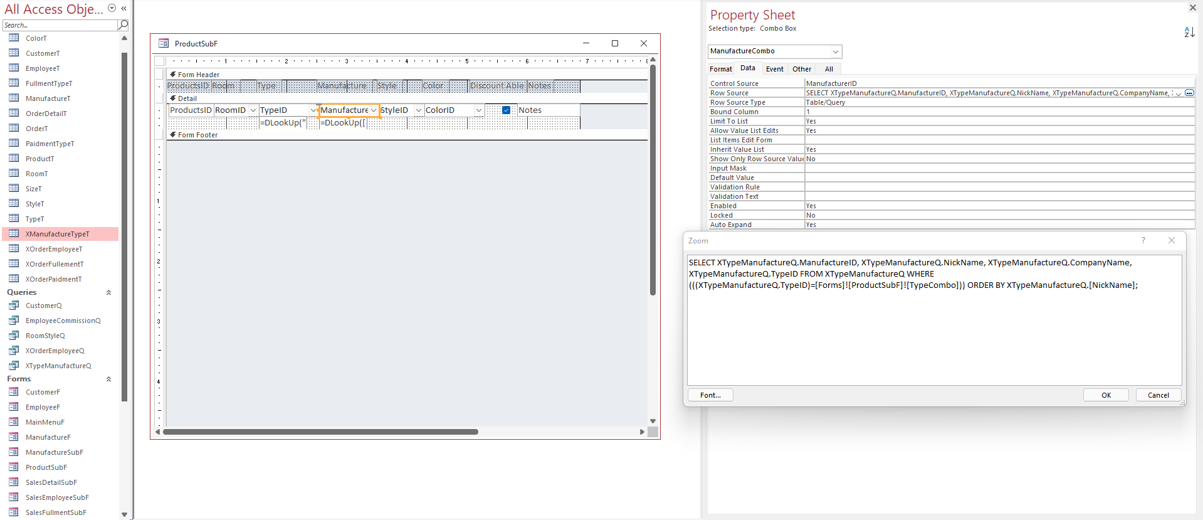Click OK in the Zoom dialog
1203x520 pixels.
[x=1105, y=395]
